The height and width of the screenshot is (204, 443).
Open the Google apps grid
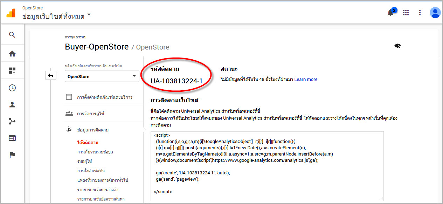406,13
